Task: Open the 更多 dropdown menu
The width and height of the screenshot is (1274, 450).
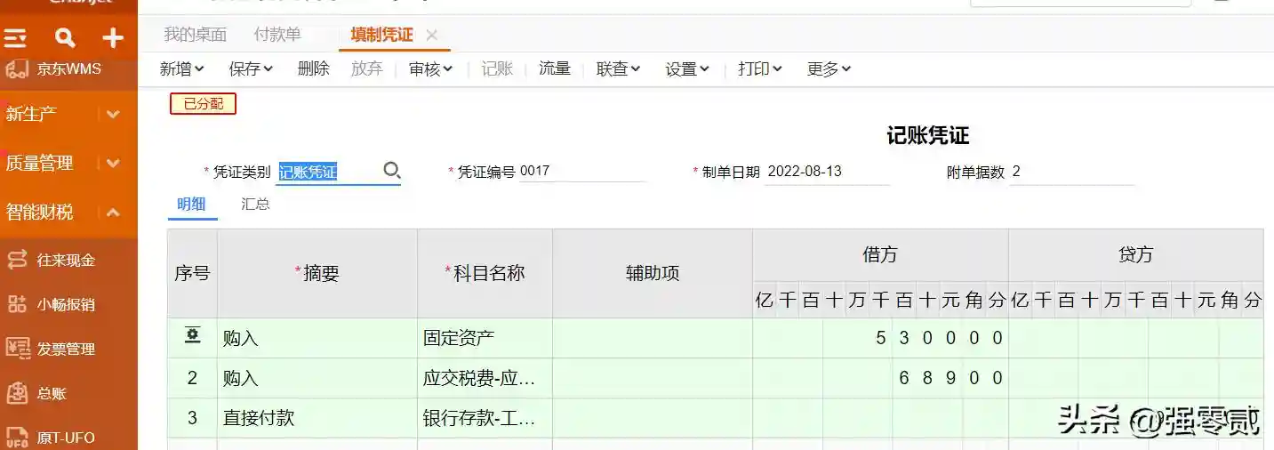Action: (x=829, y=69)
